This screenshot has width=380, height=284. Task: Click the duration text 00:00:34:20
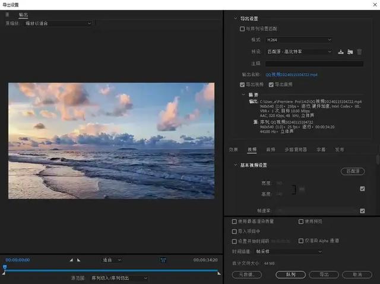click(x=205, y=260)
